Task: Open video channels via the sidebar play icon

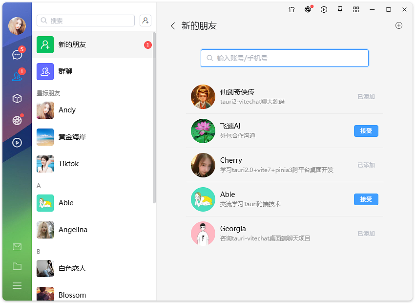Action: [x=17, y=142]
